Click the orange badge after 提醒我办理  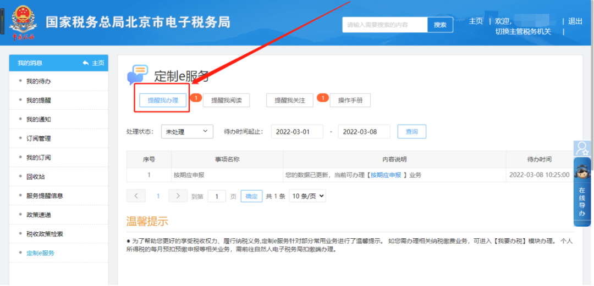(195, 98)
